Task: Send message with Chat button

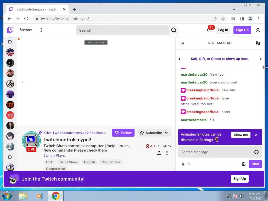Action: point(255,164)
